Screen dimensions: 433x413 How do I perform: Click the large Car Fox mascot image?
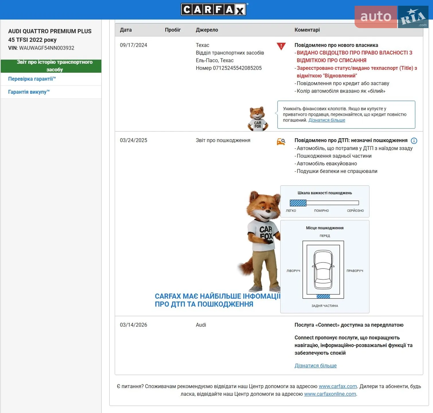(260, 241)
